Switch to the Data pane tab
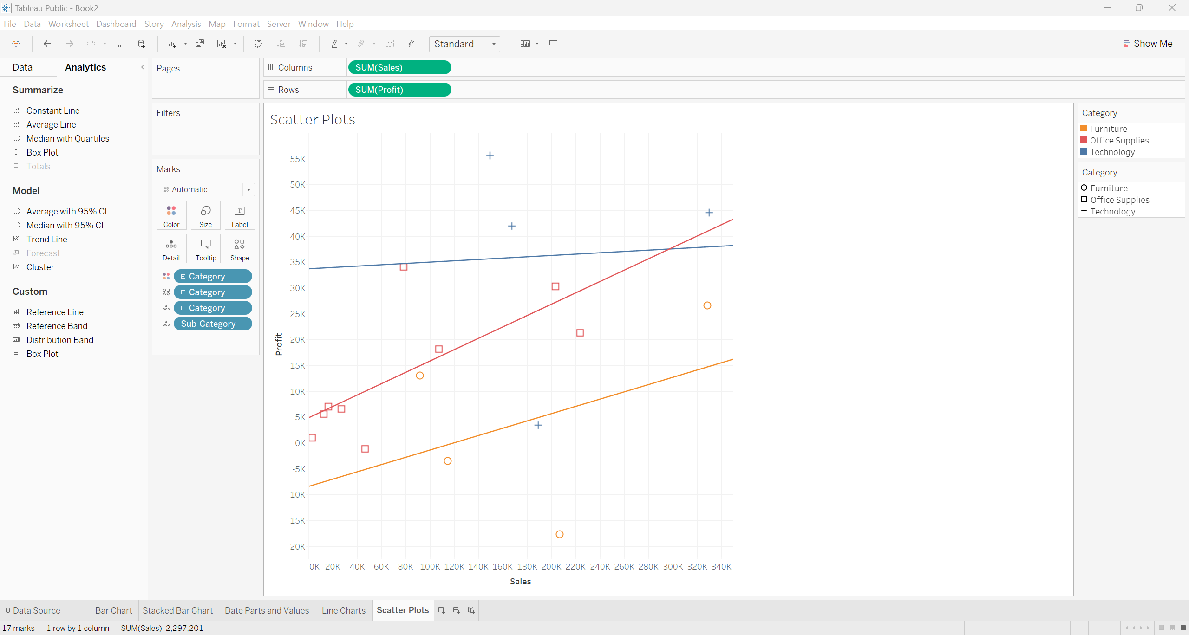 click(22, 67)
